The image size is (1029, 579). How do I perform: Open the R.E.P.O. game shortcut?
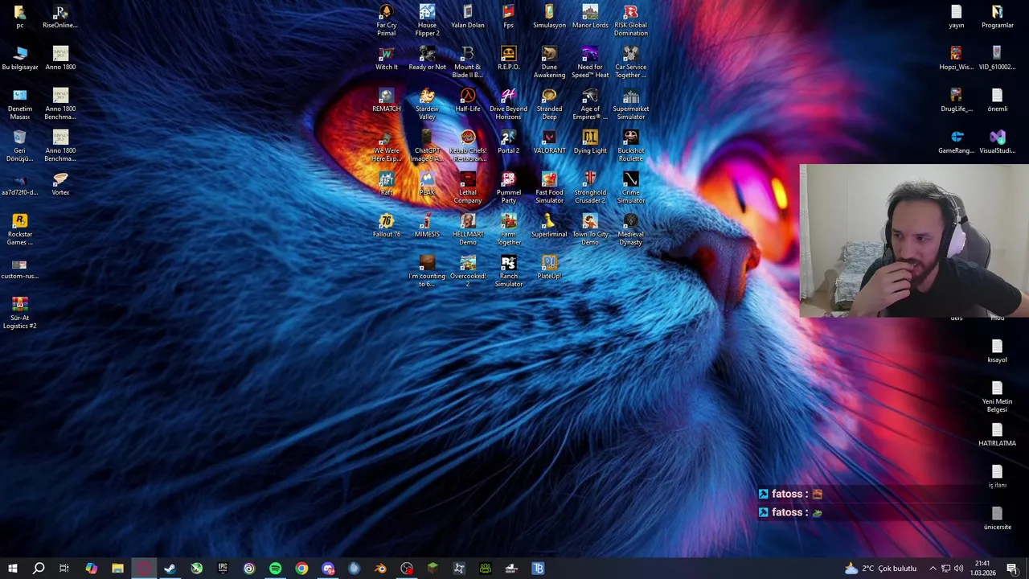coord(508,58)
